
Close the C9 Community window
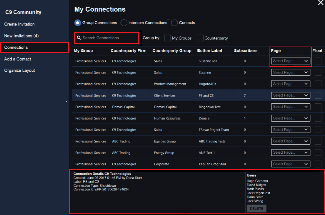(x=321, y=3)
